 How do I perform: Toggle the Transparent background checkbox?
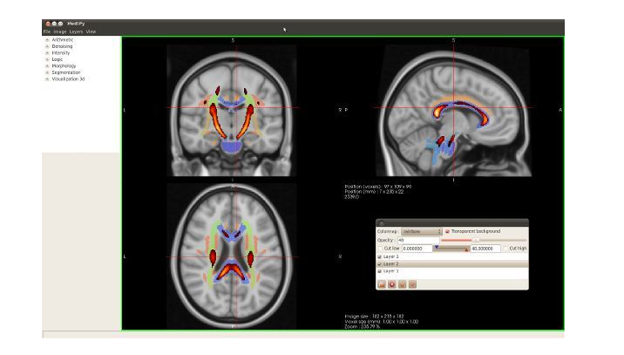tap(447, 231)
